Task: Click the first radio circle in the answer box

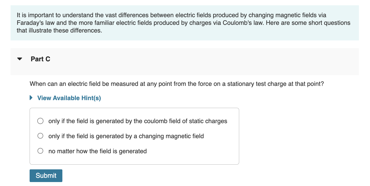Action: (40, 121)
